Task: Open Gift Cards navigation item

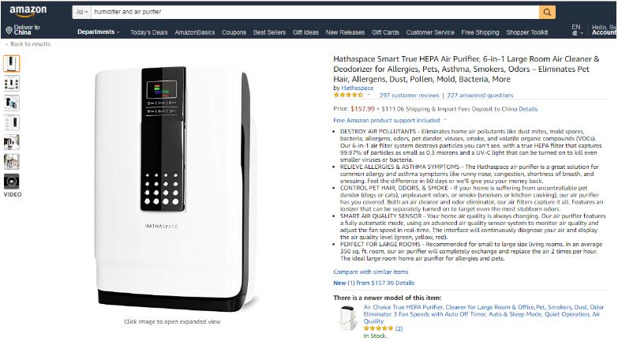Action: click(x=385, y=32)
